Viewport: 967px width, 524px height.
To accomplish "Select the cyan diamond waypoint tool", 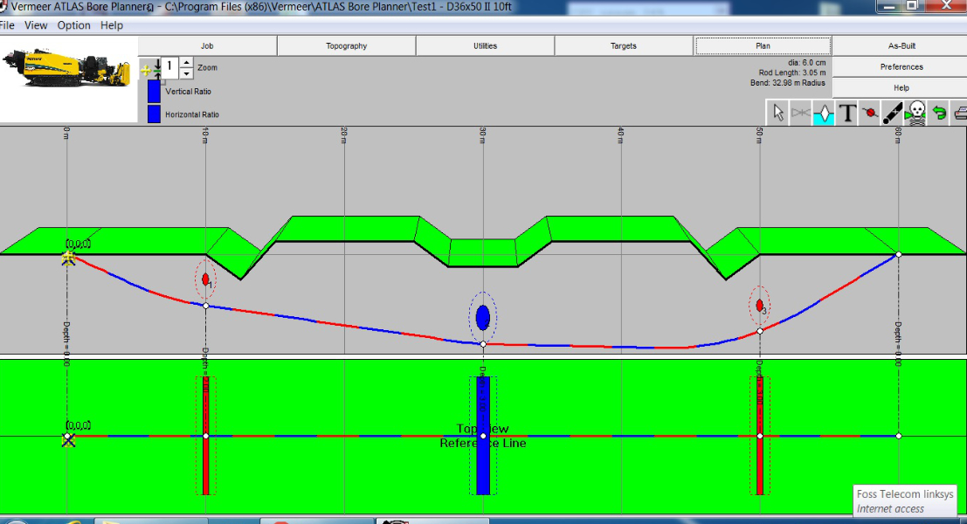I will (824, 114).
